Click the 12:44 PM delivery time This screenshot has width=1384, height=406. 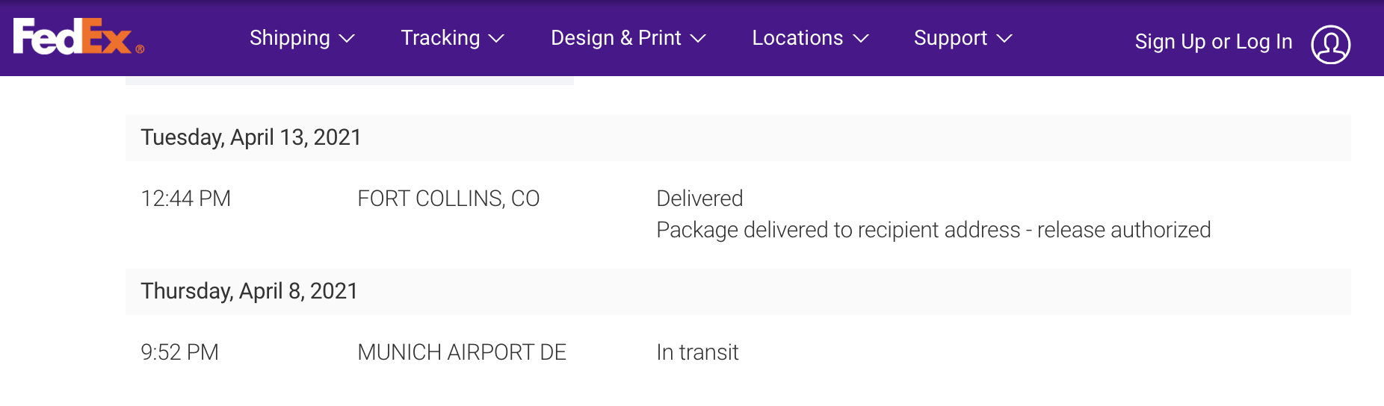[x=185, y=199]
